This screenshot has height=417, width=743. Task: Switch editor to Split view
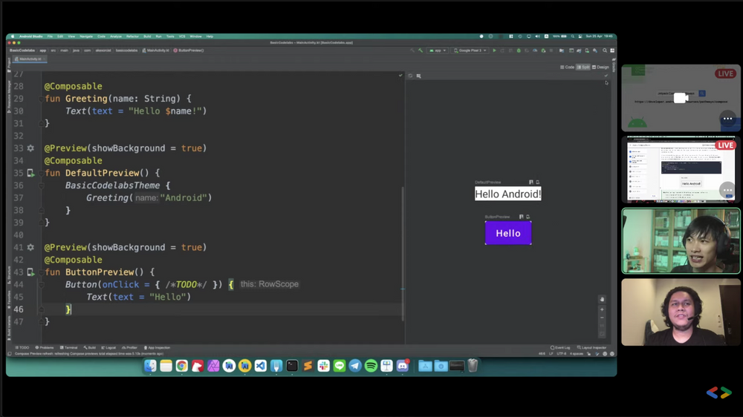pos(584,67)
